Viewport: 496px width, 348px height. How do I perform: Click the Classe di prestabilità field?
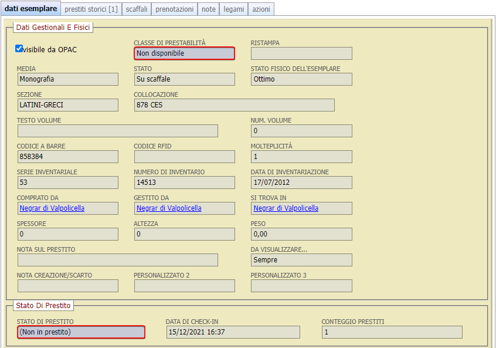[184, 53]
